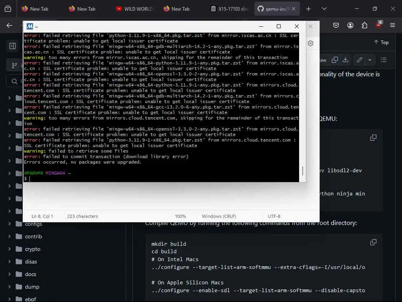Screen dimensions: 402x302
Task: Click GitHub file search field
Action: pos(15,81)
